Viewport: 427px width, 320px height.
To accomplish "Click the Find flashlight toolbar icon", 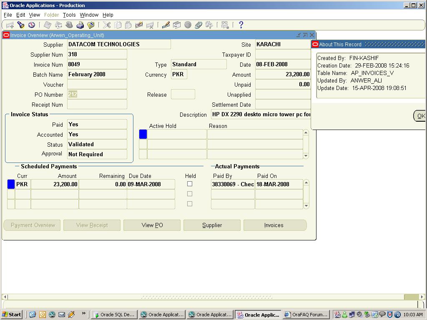I will point(20,25).
